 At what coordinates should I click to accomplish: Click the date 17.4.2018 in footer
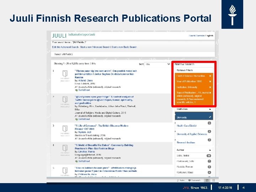225,188
